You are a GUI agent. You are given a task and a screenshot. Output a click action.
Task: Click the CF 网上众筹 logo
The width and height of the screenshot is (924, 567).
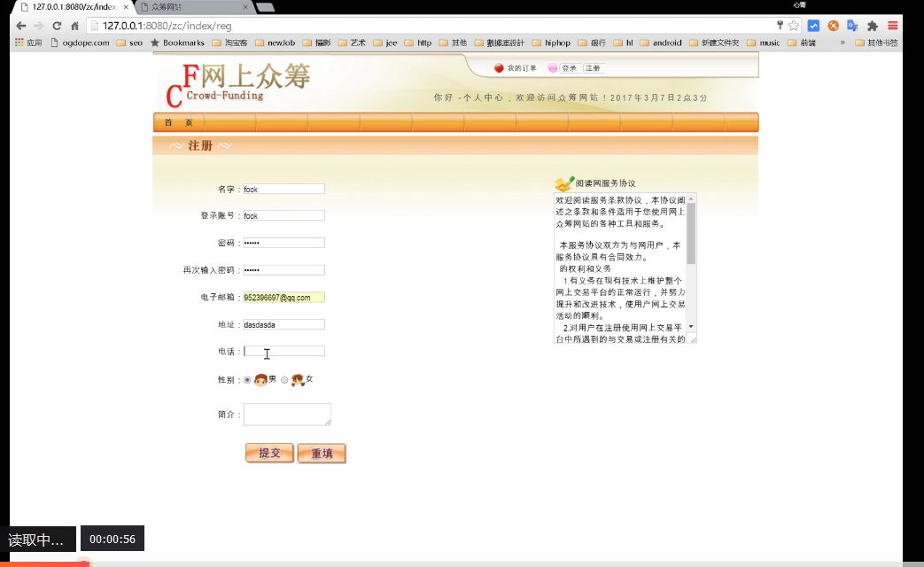coord(237,84)
